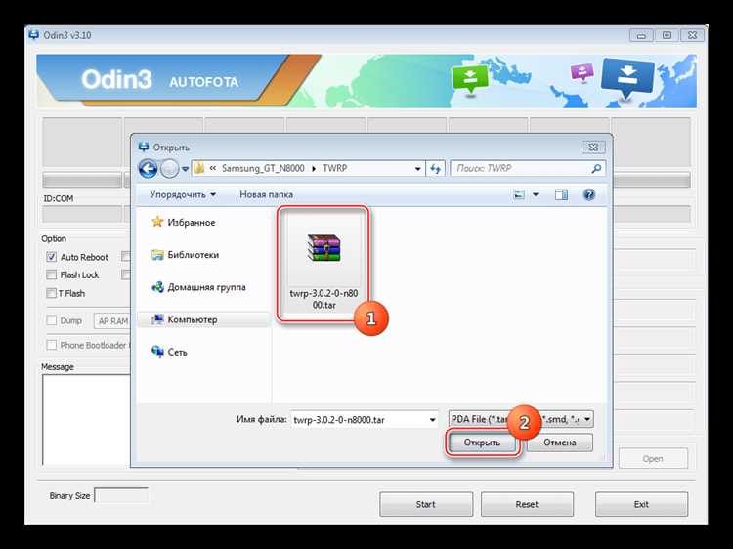Select Компьютер in the navigation pane
733x549 pixels.
(192, 319)
